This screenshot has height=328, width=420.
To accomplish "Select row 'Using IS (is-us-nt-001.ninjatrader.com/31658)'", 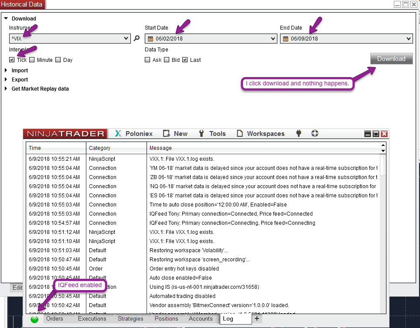I will click(x=203, y=287).
